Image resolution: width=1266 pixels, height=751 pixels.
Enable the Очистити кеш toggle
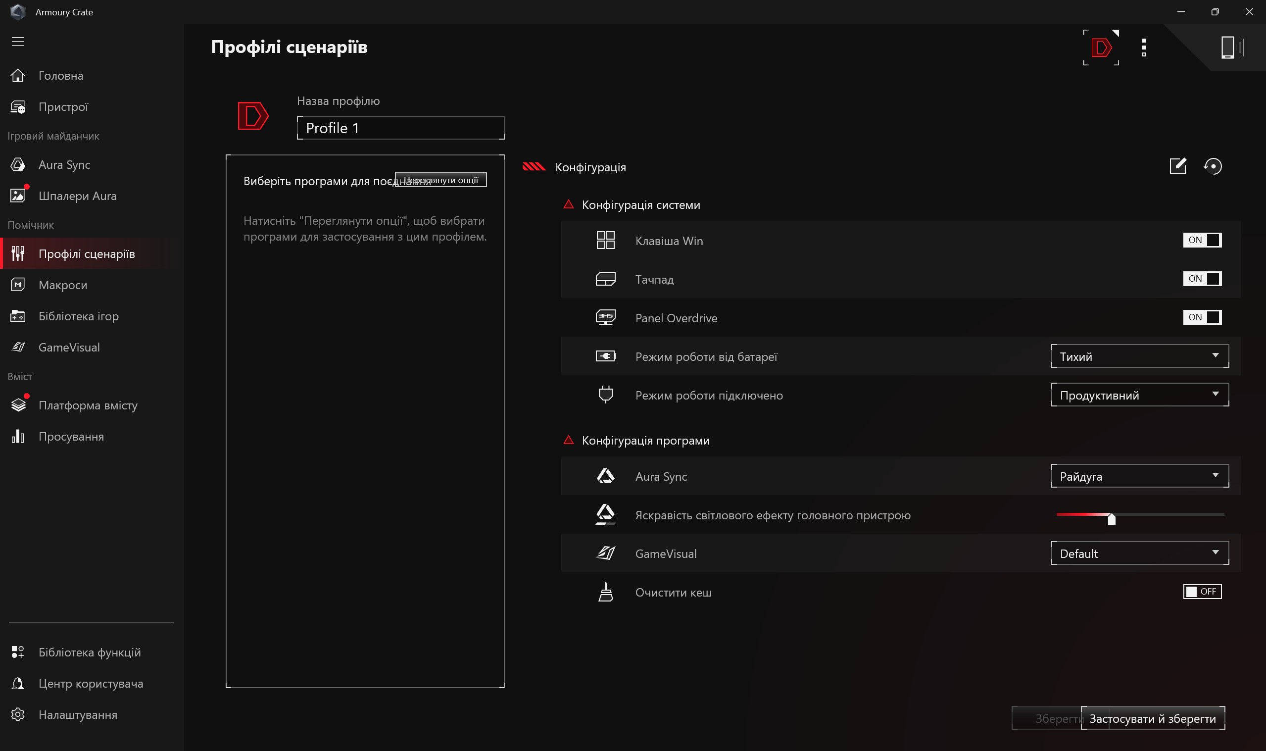pyautogui.click(x=1202, y=591)
